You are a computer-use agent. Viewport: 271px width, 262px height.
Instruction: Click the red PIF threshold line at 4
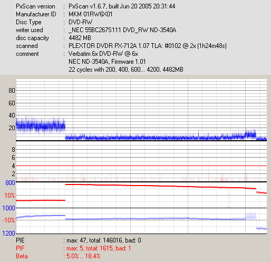tap(141, 166)
